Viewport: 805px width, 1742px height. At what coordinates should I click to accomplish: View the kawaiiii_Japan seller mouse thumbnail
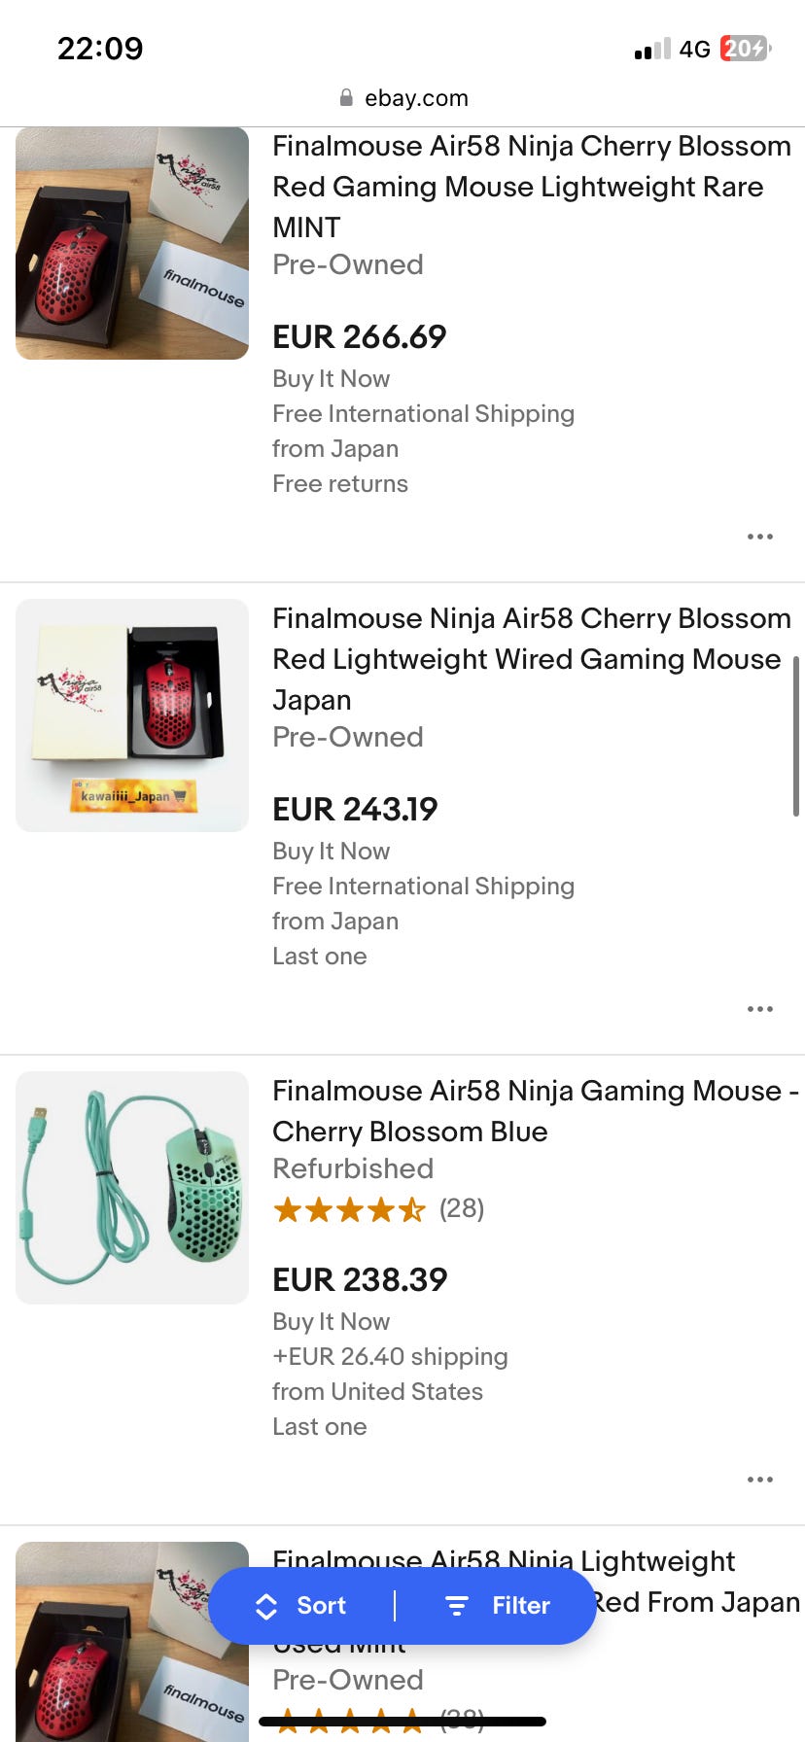(x=132, y=715)
